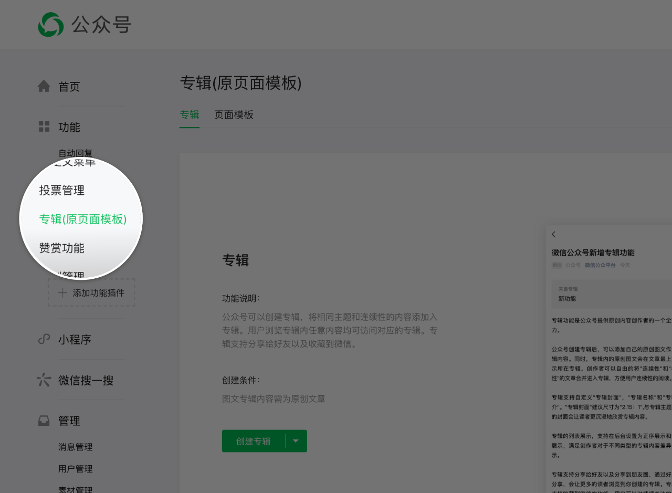Screen dimensions: 672x493
Task: Click the 管理 inbox icon
Action: (44, 420)
